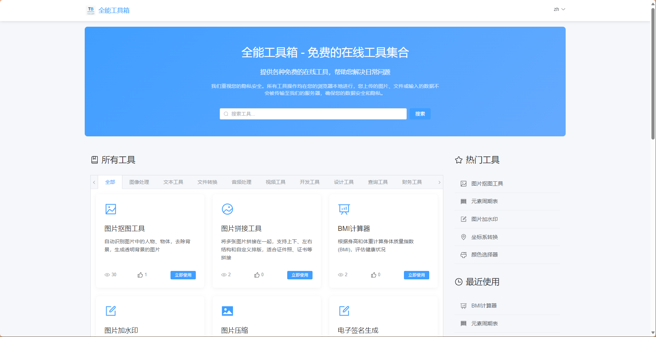The image size is (656, 337).
Task: Click the 颜色选择器 icon in 热门工具
Action: (464, 255)
